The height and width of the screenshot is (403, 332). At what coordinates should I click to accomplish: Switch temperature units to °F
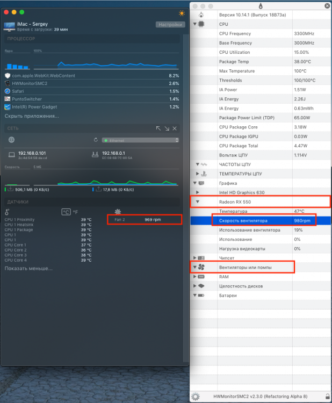coord(75,212)
